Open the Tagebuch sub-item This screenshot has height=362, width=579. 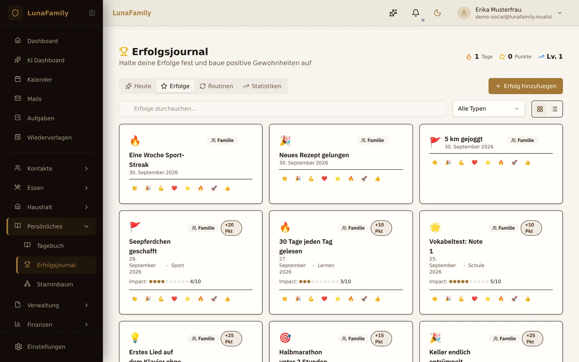pyautogui.click(x=56, y=246)
